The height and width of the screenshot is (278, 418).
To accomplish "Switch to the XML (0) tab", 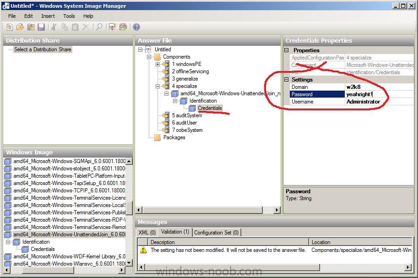I will point(147,232).
